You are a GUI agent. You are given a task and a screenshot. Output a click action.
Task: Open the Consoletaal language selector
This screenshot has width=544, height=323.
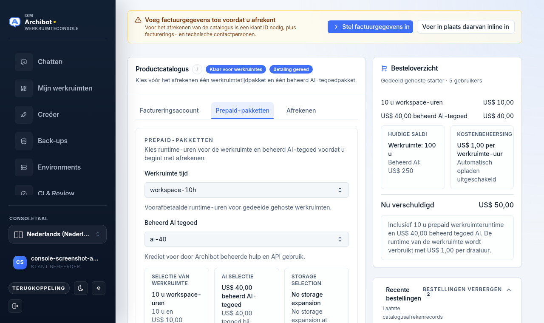pos(57,234)
